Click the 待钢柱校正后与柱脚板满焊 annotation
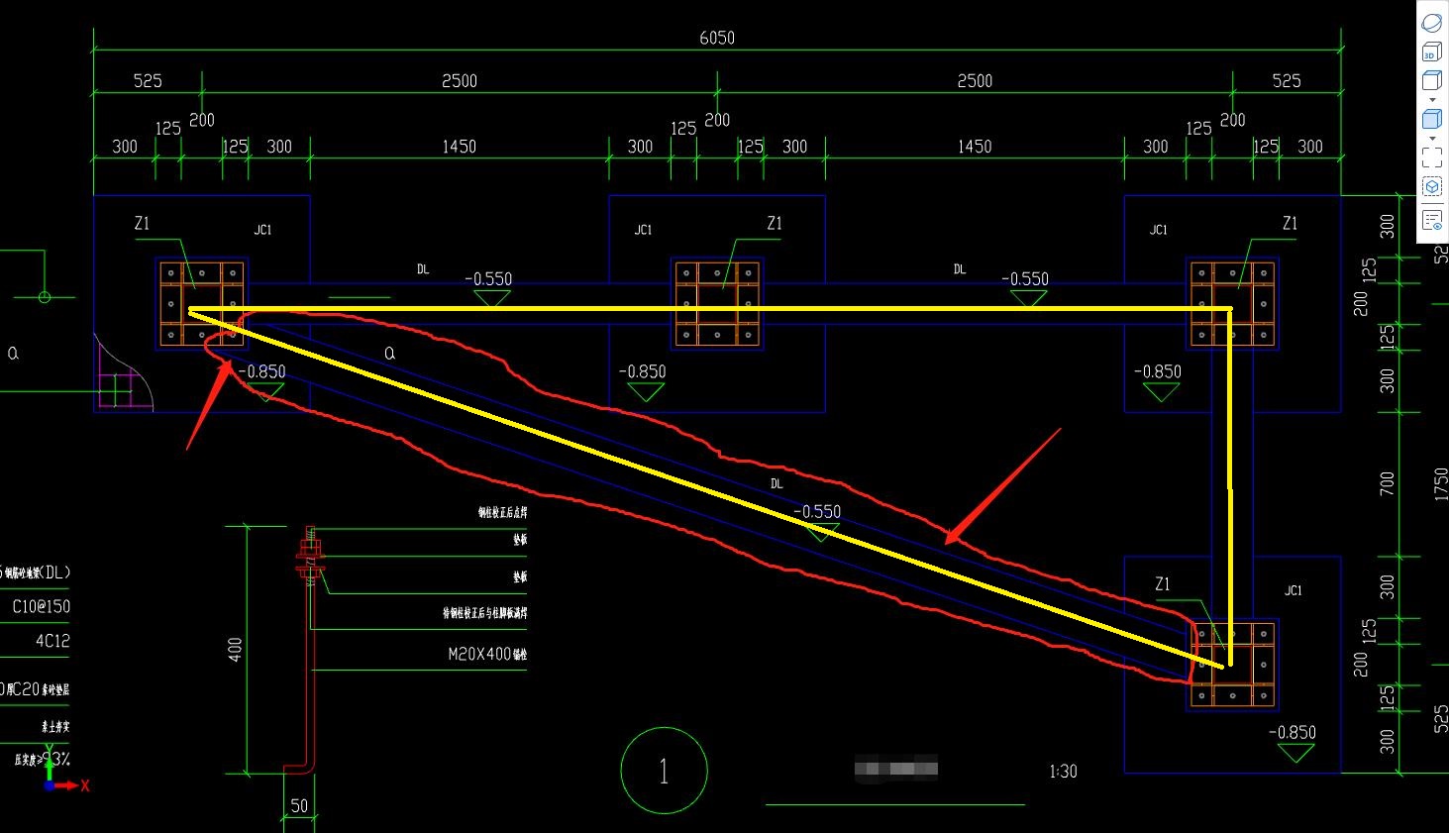The height and width of the screenshot is (833, 1449). tap(485, 613)
